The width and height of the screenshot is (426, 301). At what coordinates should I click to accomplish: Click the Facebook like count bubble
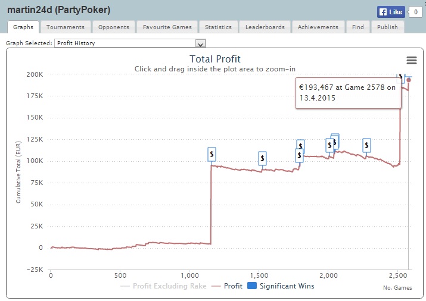[x=415, y=12]
